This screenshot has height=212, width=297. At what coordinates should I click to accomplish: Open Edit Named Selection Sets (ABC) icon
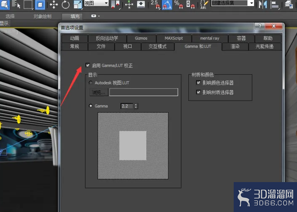click(x=204, y=4)
